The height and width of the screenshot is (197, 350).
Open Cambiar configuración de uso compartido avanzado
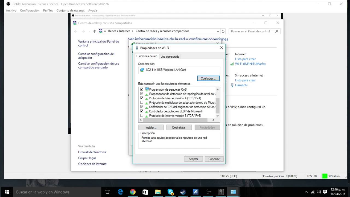click(x=99, y=65)
